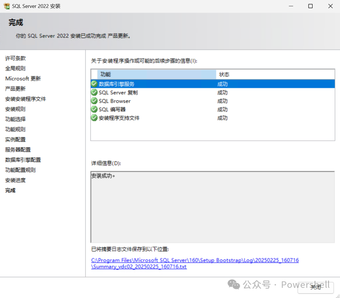340x298 pixels.
Task: Select the 数据库引擎配置 step
Action: pos(23,160)
